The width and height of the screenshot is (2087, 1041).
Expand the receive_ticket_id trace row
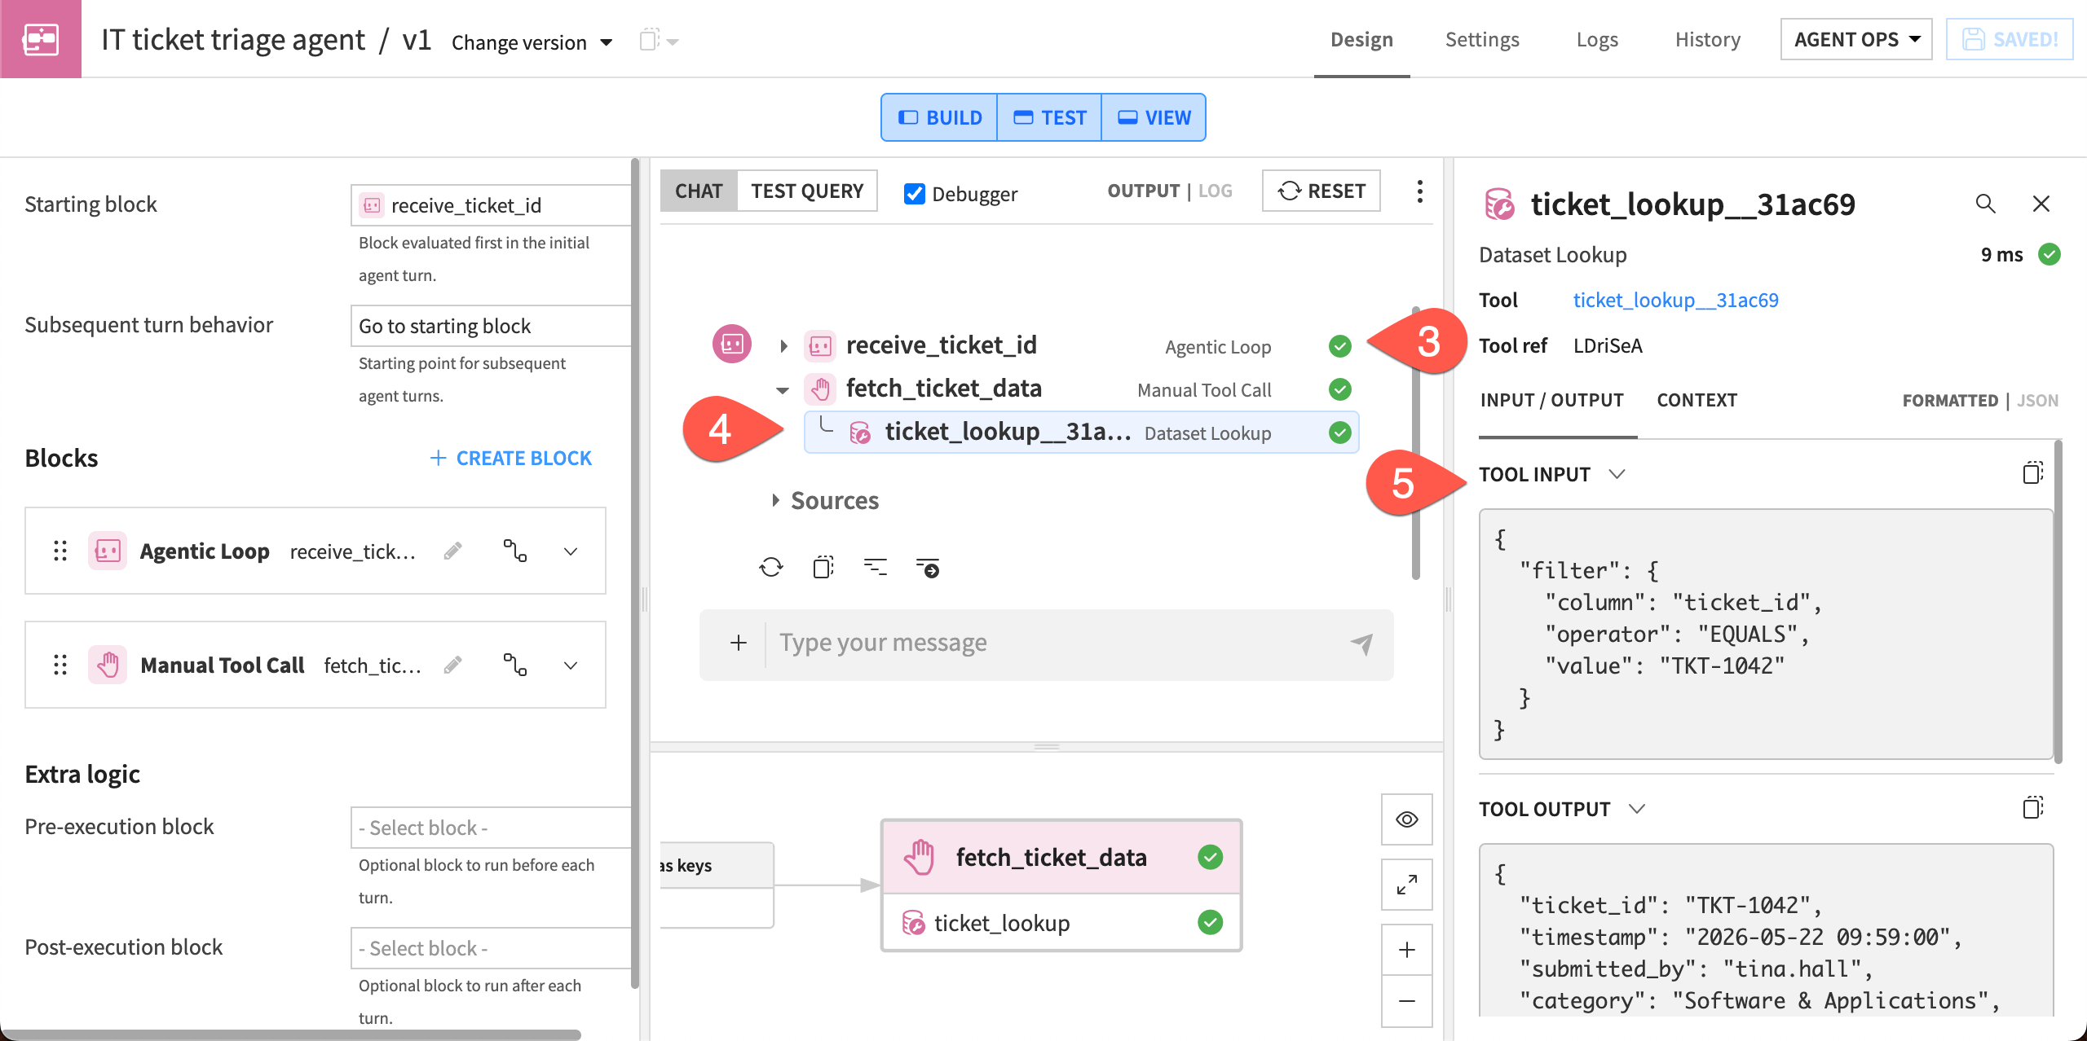[783, 346]
